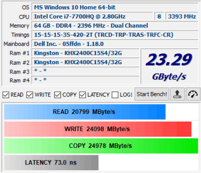The height and width of the screenshot is (173, 201).
Task: Select the gray LATENCY result bar
Action: 51,162
